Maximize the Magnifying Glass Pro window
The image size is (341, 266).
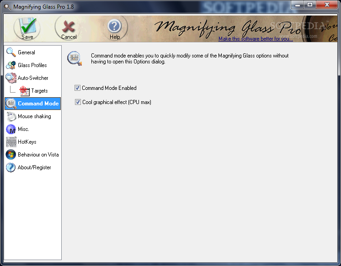pyautogui.click(x=310, y=5)
